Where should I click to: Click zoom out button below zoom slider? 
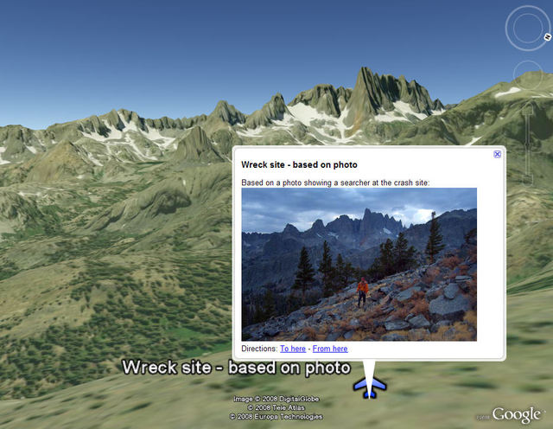528,179
